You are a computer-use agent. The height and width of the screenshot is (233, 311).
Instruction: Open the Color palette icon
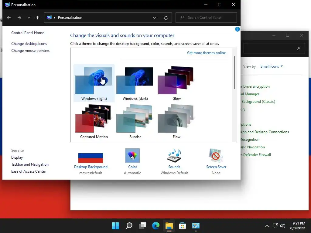pyautogui.click(x=132, y=156)
